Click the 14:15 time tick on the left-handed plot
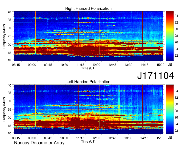The width and height of the screenshot is (181, 146). point(145,138)
